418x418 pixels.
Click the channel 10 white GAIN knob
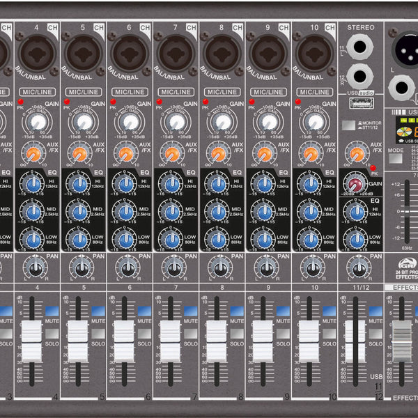click(316, 123)
